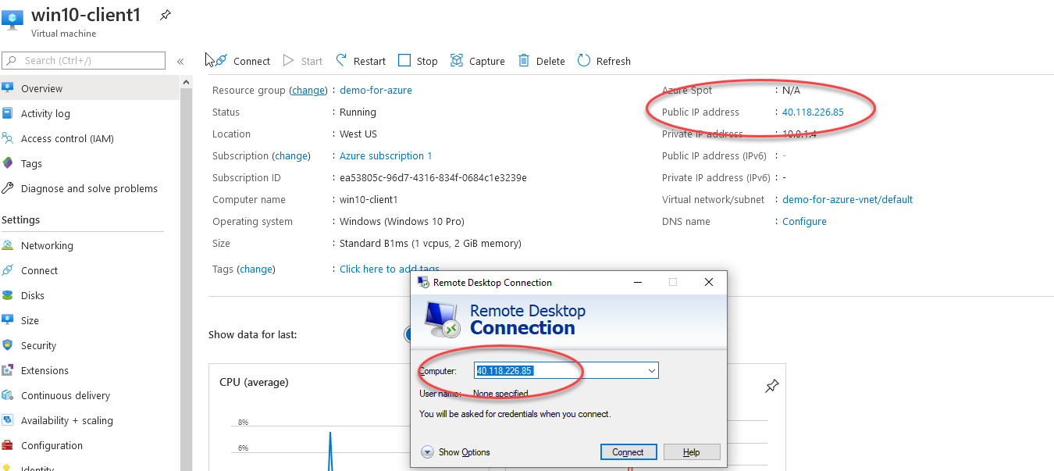The width and height of the screenshot is (1054, 471).
Task: Pin the chart using pin icon
Action: (771, 386)
